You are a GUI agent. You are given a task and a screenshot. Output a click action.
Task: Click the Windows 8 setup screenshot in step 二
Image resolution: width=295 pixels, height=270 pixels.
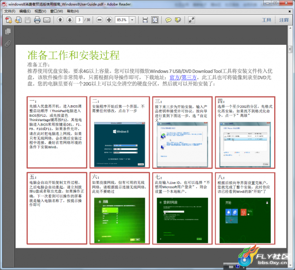tap(119, 144)
